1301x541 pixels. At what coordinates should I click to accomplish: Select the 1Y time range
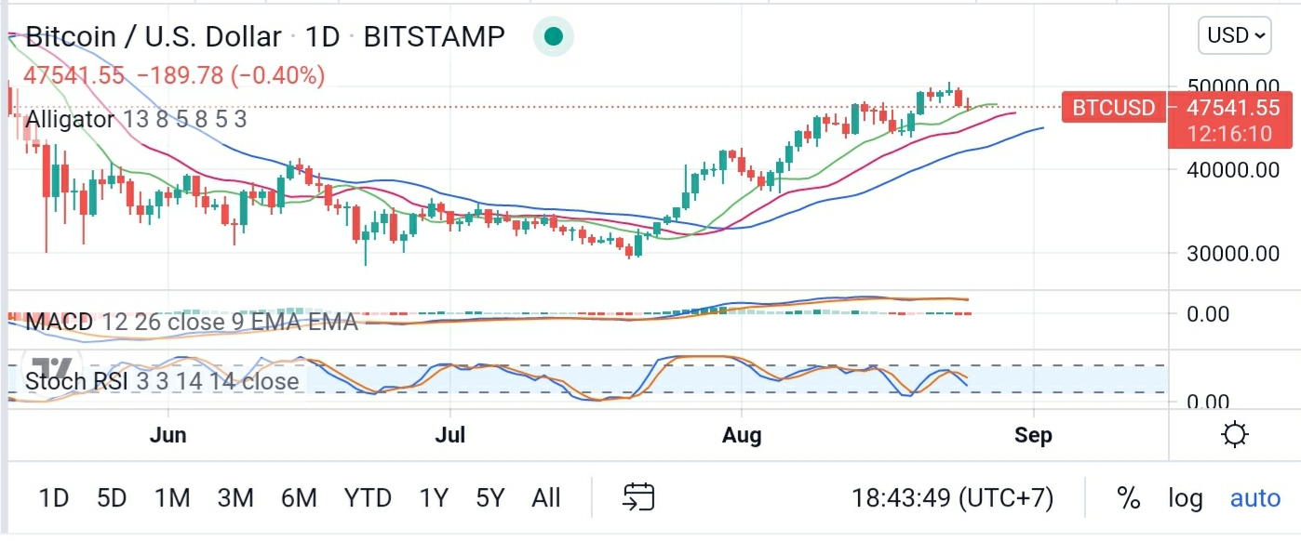434,498
